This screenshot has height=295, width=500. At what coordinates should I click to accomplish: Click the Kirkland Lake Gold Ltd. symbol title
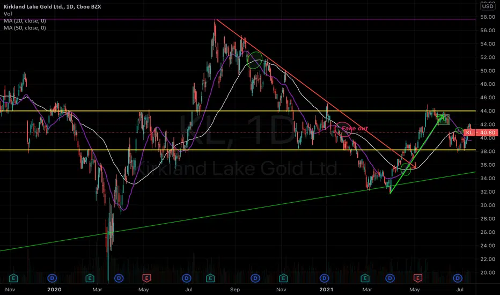pyautogui.click(x=52, y=6)
